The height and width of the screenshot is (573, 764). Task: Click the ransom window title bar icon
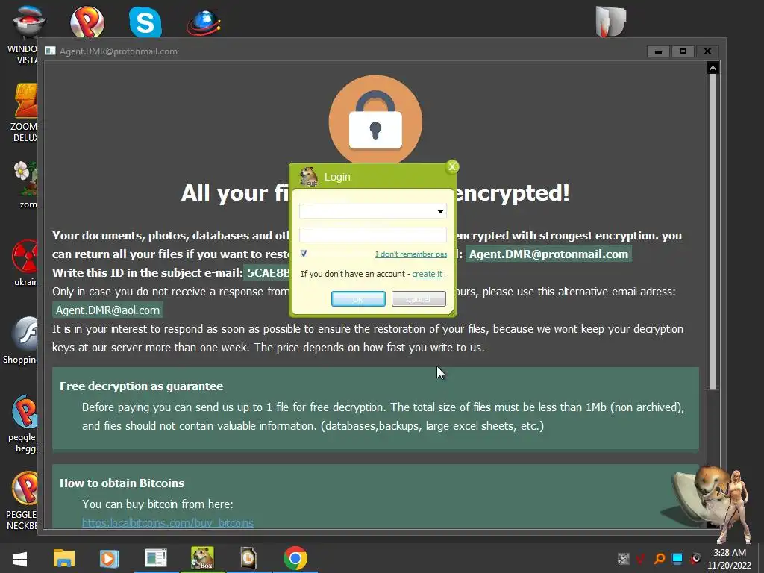click(x=50, y=51)
